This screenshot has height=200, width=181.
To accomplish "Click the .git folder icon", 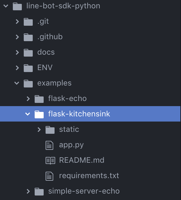I will (28, 22).
